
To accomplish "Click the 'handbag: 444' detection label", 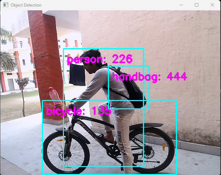I will pyautogui.click(x=150, y=77).
